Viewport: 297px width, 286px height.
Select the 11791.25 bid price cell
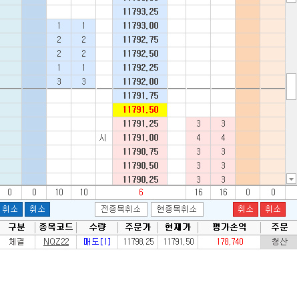point(140,124)
